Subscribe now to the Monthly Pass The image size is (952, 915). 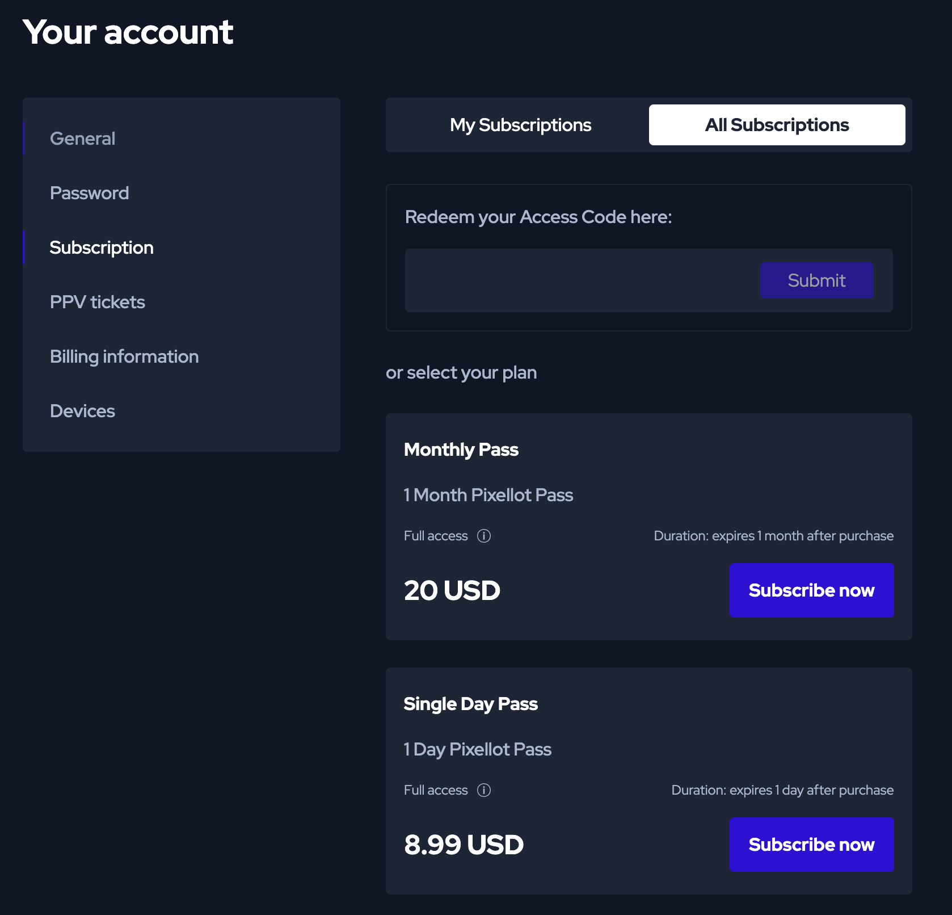click(811, 590)
